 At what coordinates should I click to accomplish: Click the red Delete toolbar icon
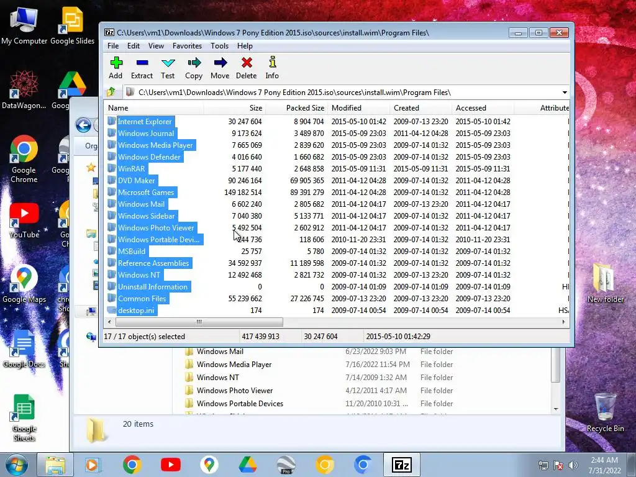click(x=246, y=68)
